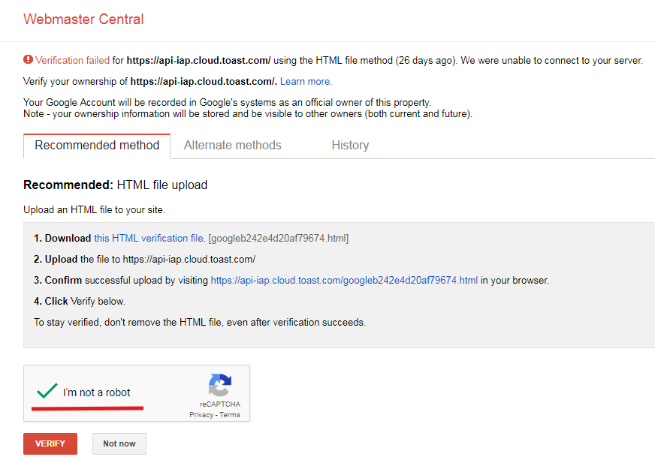Click the red 'Verification failed' text
Viewport: 655px width, 463px height.
(72, 61)
